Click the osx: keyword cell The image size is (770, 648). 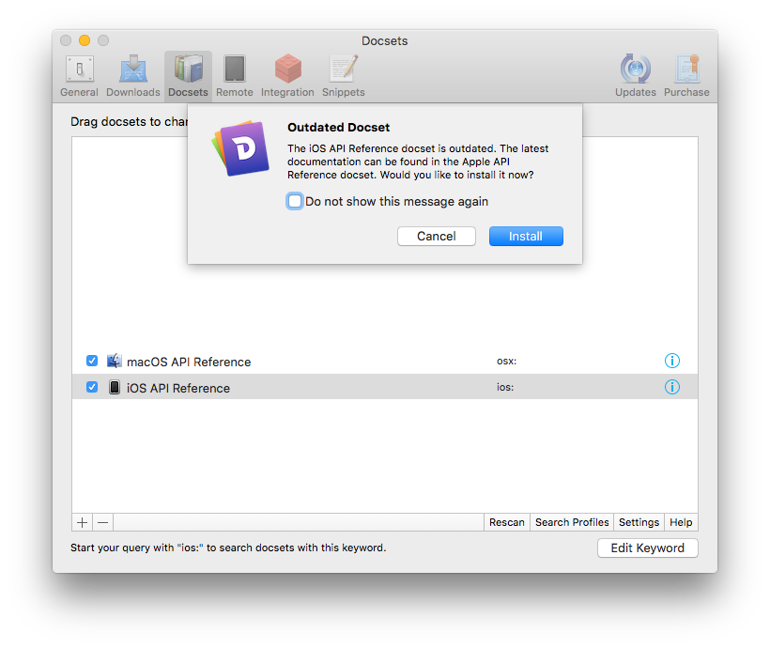[506, 361]
